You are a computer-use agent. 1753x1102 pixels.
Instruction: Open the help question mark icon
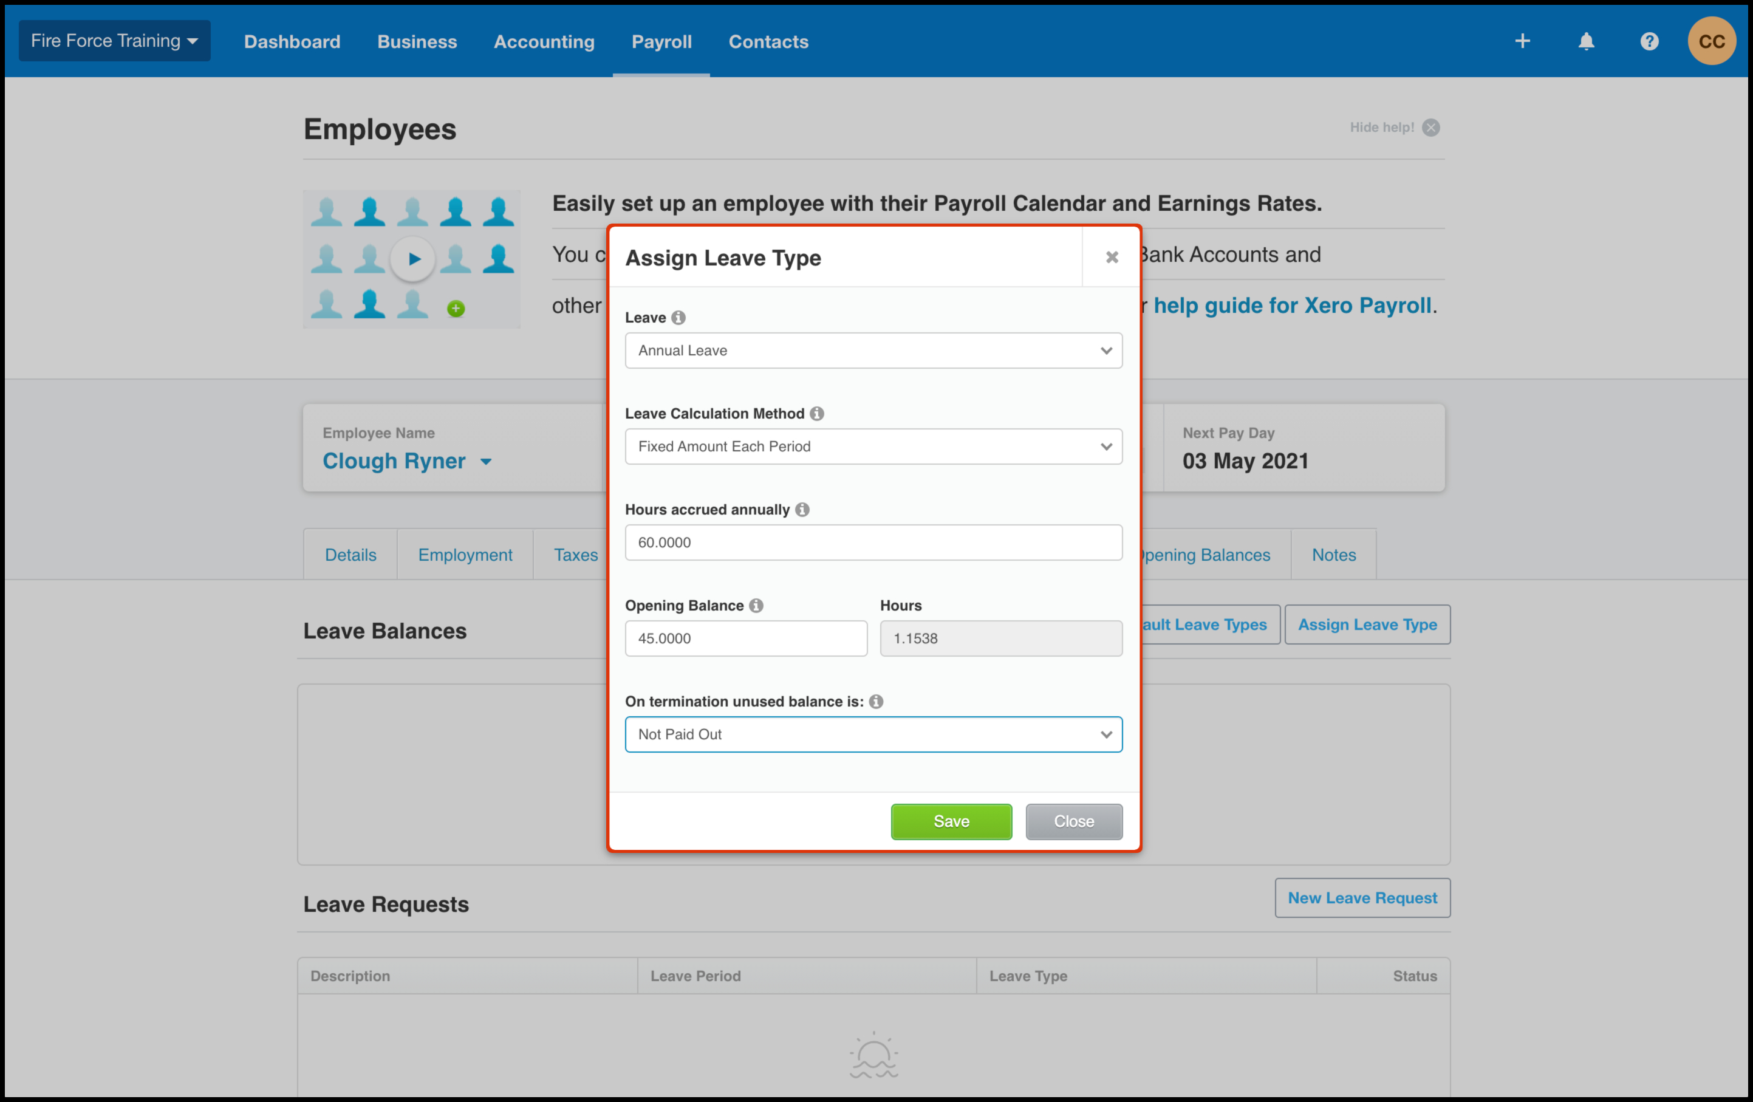[1649, 41]
